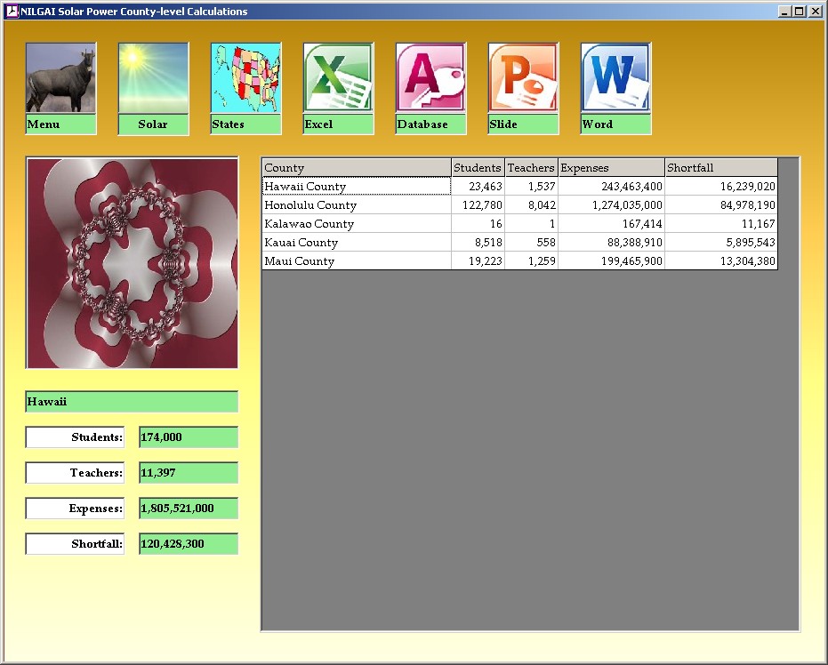Viewport: 828px width, 665px height.
Task: Launch the Excel export icon
Action: pyautogui.click(x=338, y=78)
